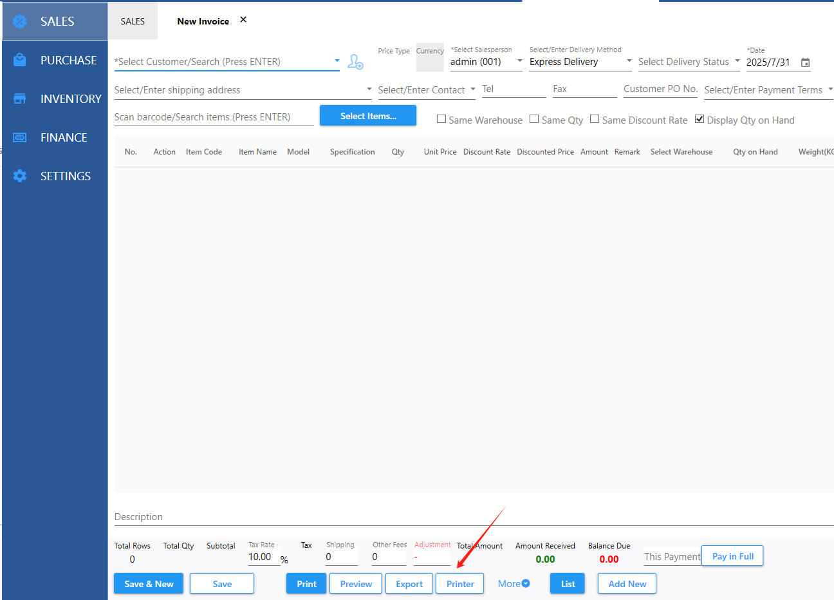The height and width of the screenshot is (600, 834).
Task: Focus the Tax Rate input field
Action: pyautogui.click(x=263, y=558)
